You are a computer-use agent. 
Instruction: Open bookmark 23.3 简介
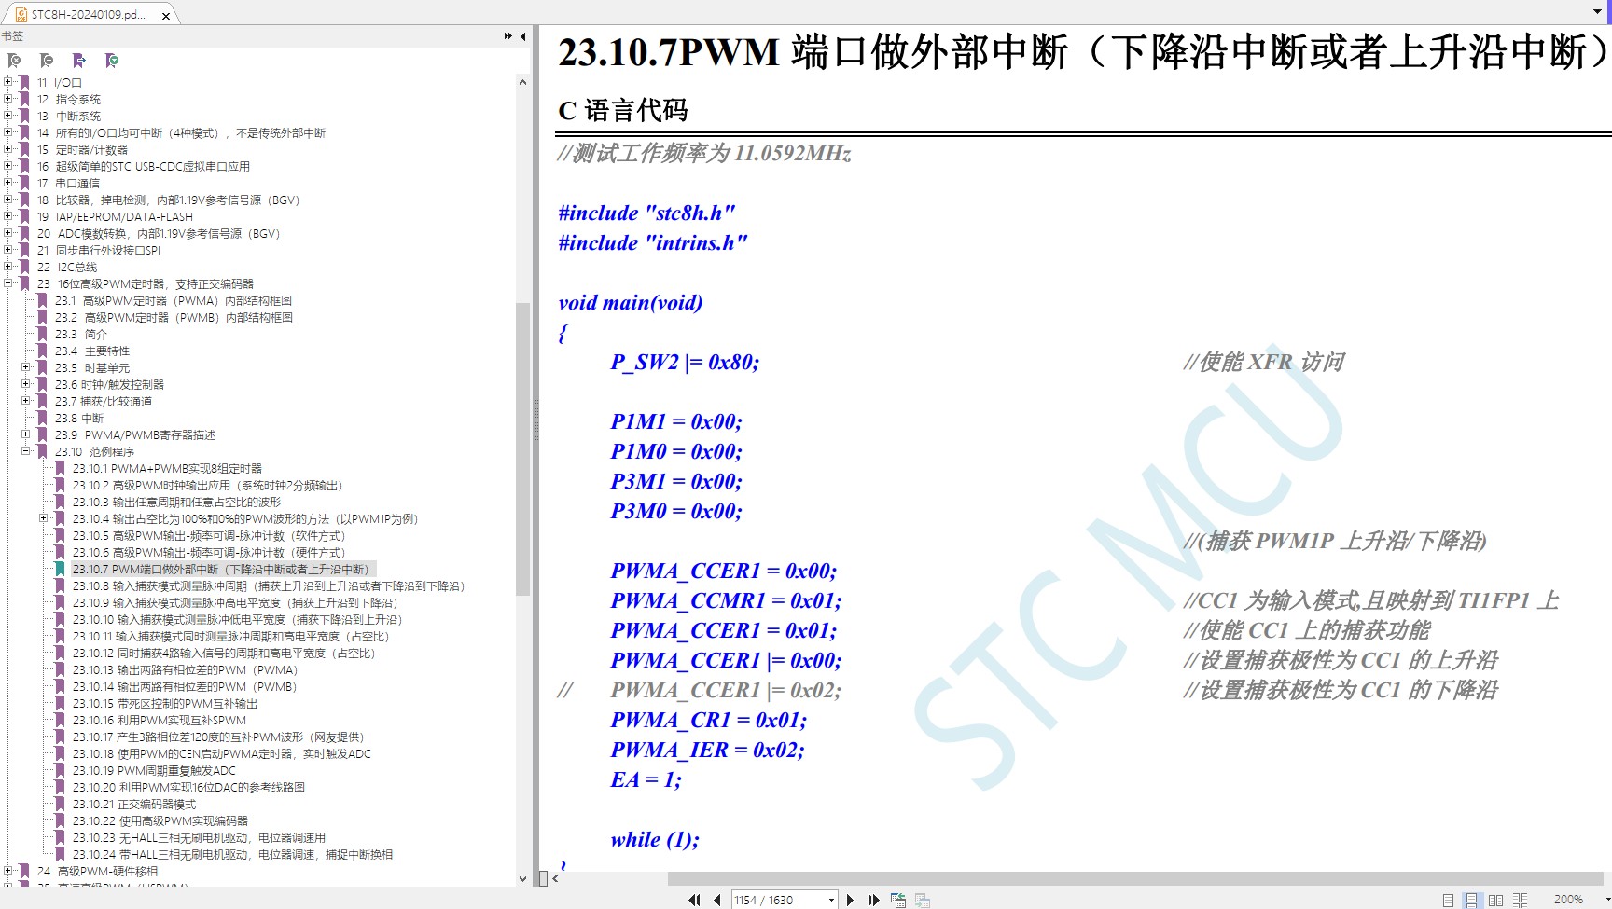click(x=81, y=335)
